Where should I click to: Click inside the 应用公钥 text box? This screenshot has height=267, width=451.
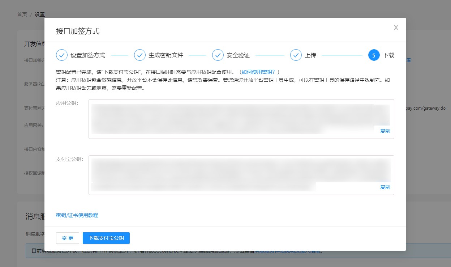(241, 119)
